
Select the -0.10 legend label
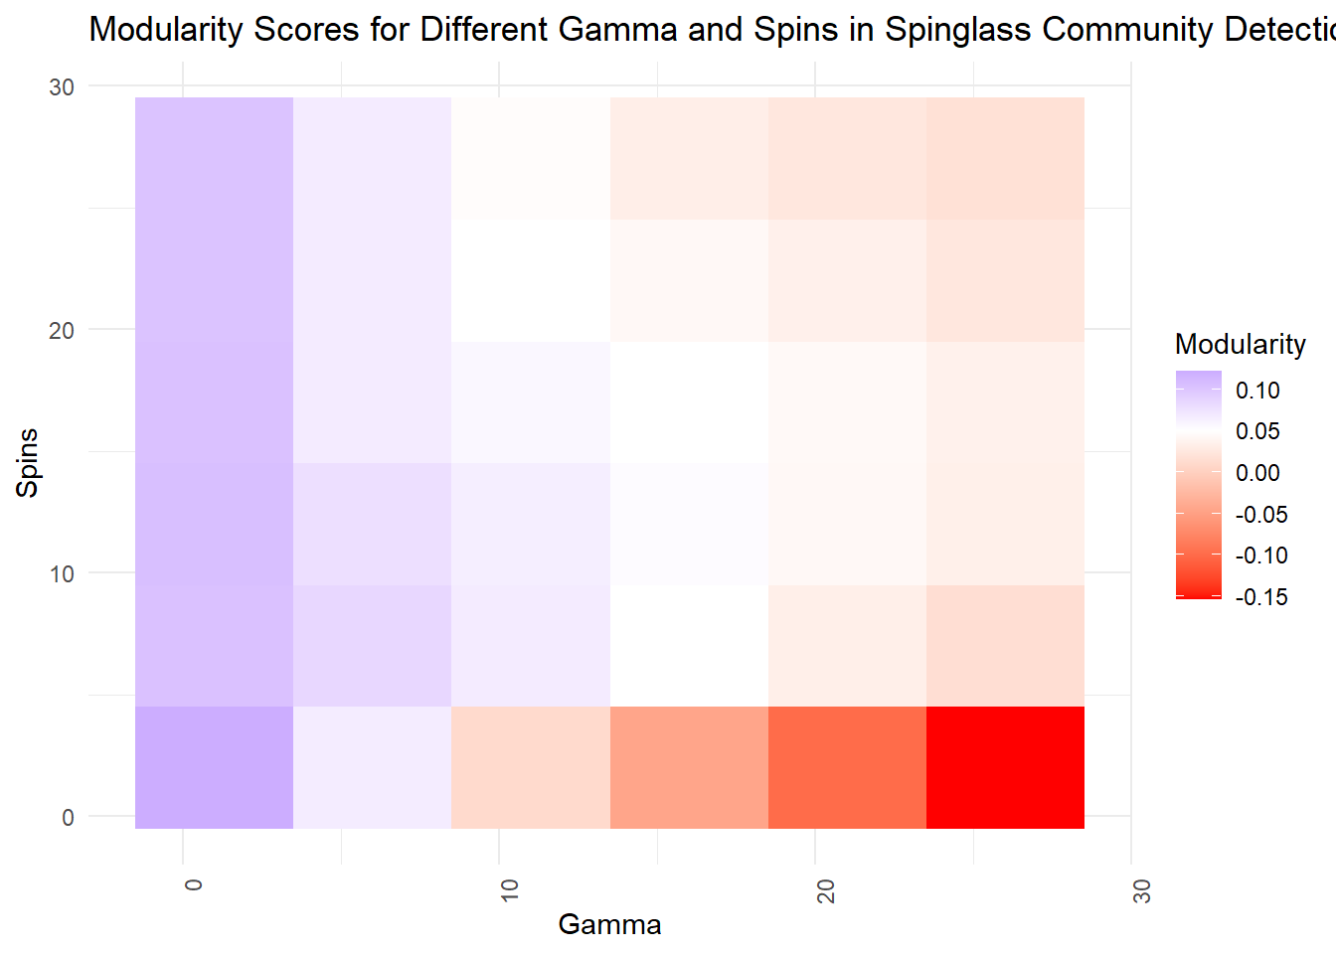coord(1260,556)
